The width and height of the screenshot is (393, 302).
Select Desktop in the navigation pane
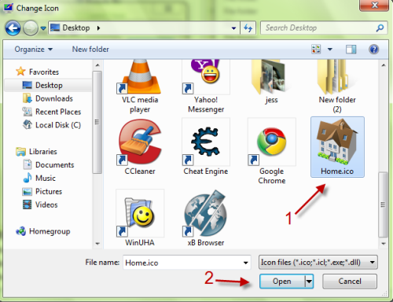click(x=42, y=85)
